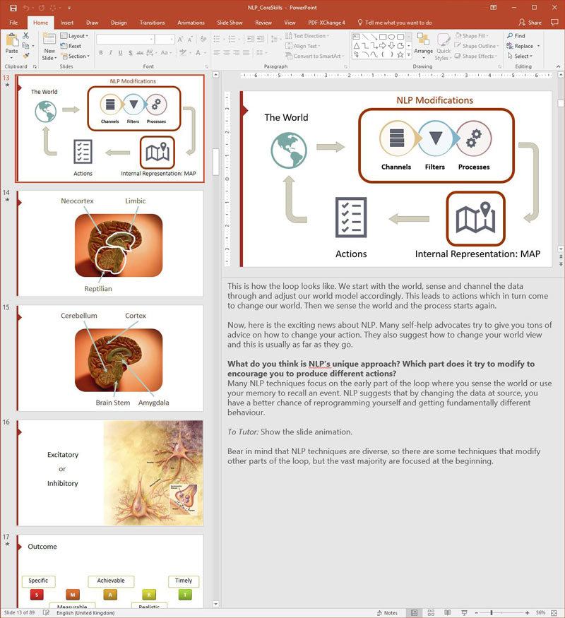
Task: Select slide 16 Excitatory thumbnail
Action: [110, 473]
